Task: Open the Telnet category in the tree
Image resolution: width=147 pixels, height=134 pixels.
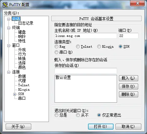Action: (x=24, y=85)
